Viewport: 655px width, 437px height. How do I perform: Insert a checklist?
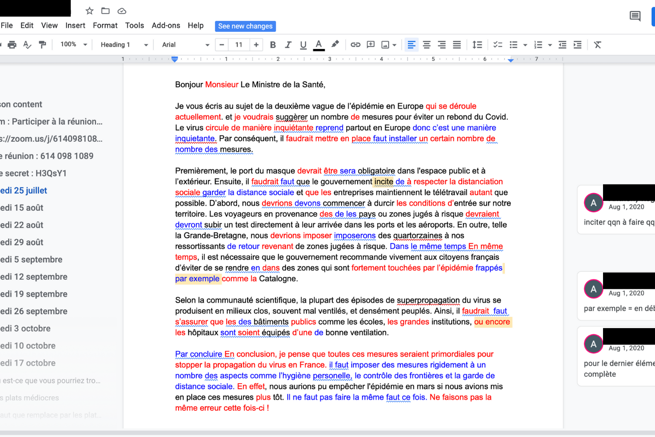click(498, 45)
